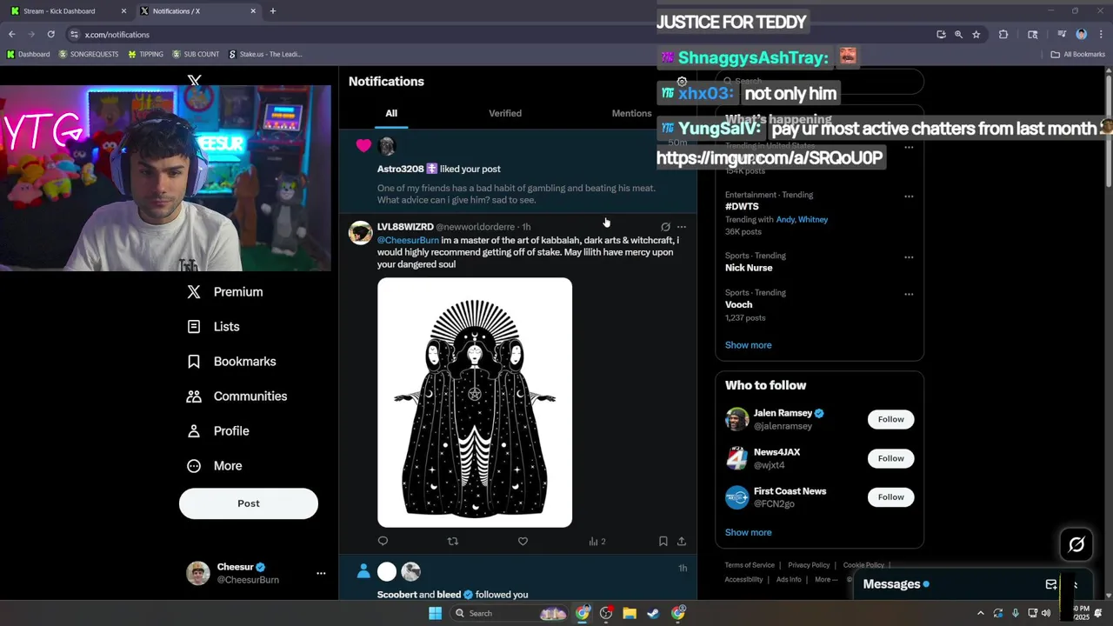Open options for the Vooch trend
1113x626 pixels.
point(909,294)
